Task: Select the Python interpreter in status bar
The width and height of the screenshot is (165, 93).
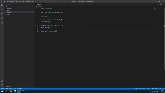Action: tap(9, 89)
